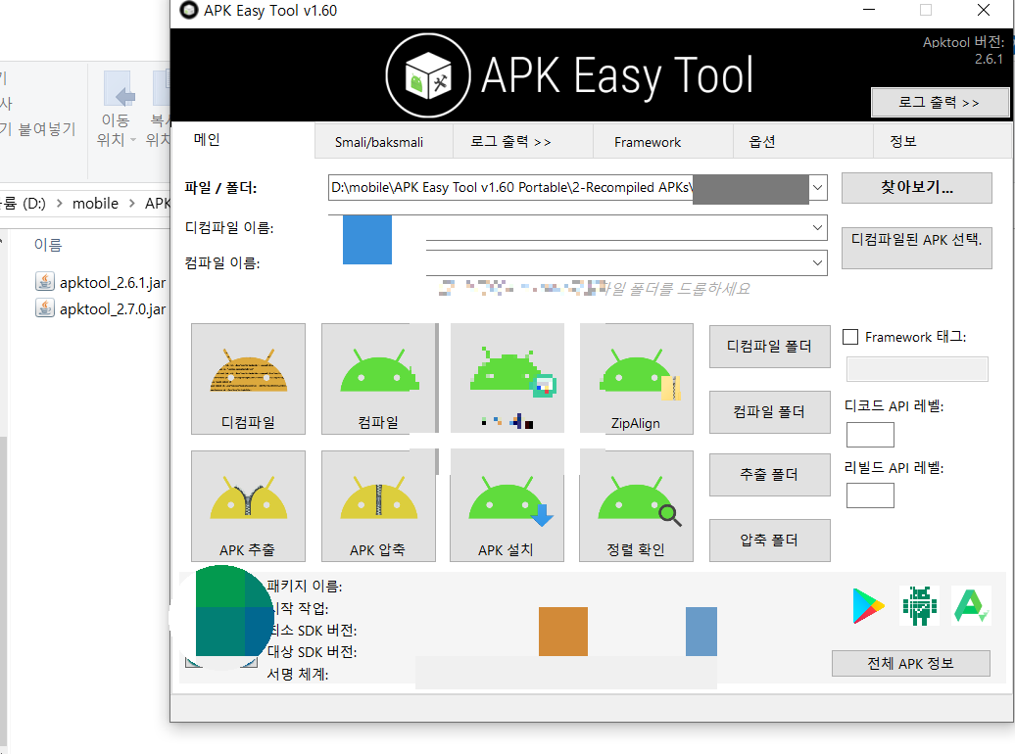Screen dimensions: 1015x754
Task: Click the 압축 폴더 button
Action: [x=770, y=540]
